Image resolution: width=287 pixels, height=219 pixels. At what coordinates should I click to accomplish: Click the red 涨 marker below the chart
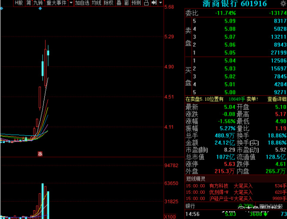[40, 153]
